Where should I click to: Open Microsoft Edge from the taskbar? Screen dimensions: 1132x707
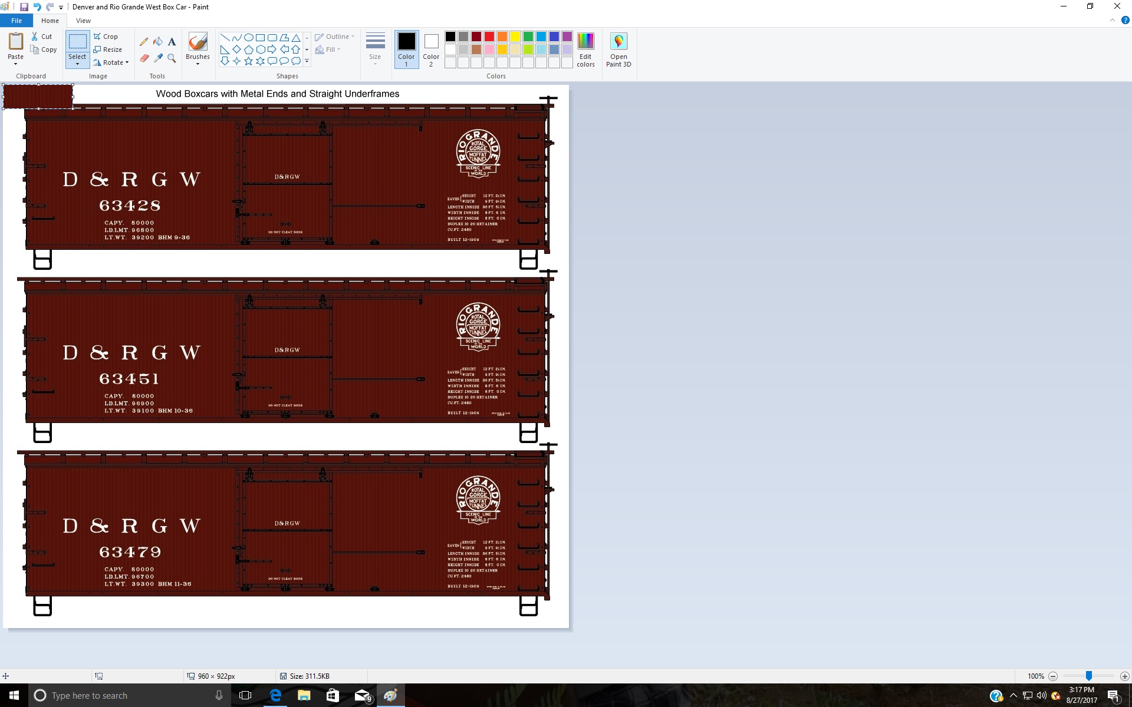click(x=275, y=695)
